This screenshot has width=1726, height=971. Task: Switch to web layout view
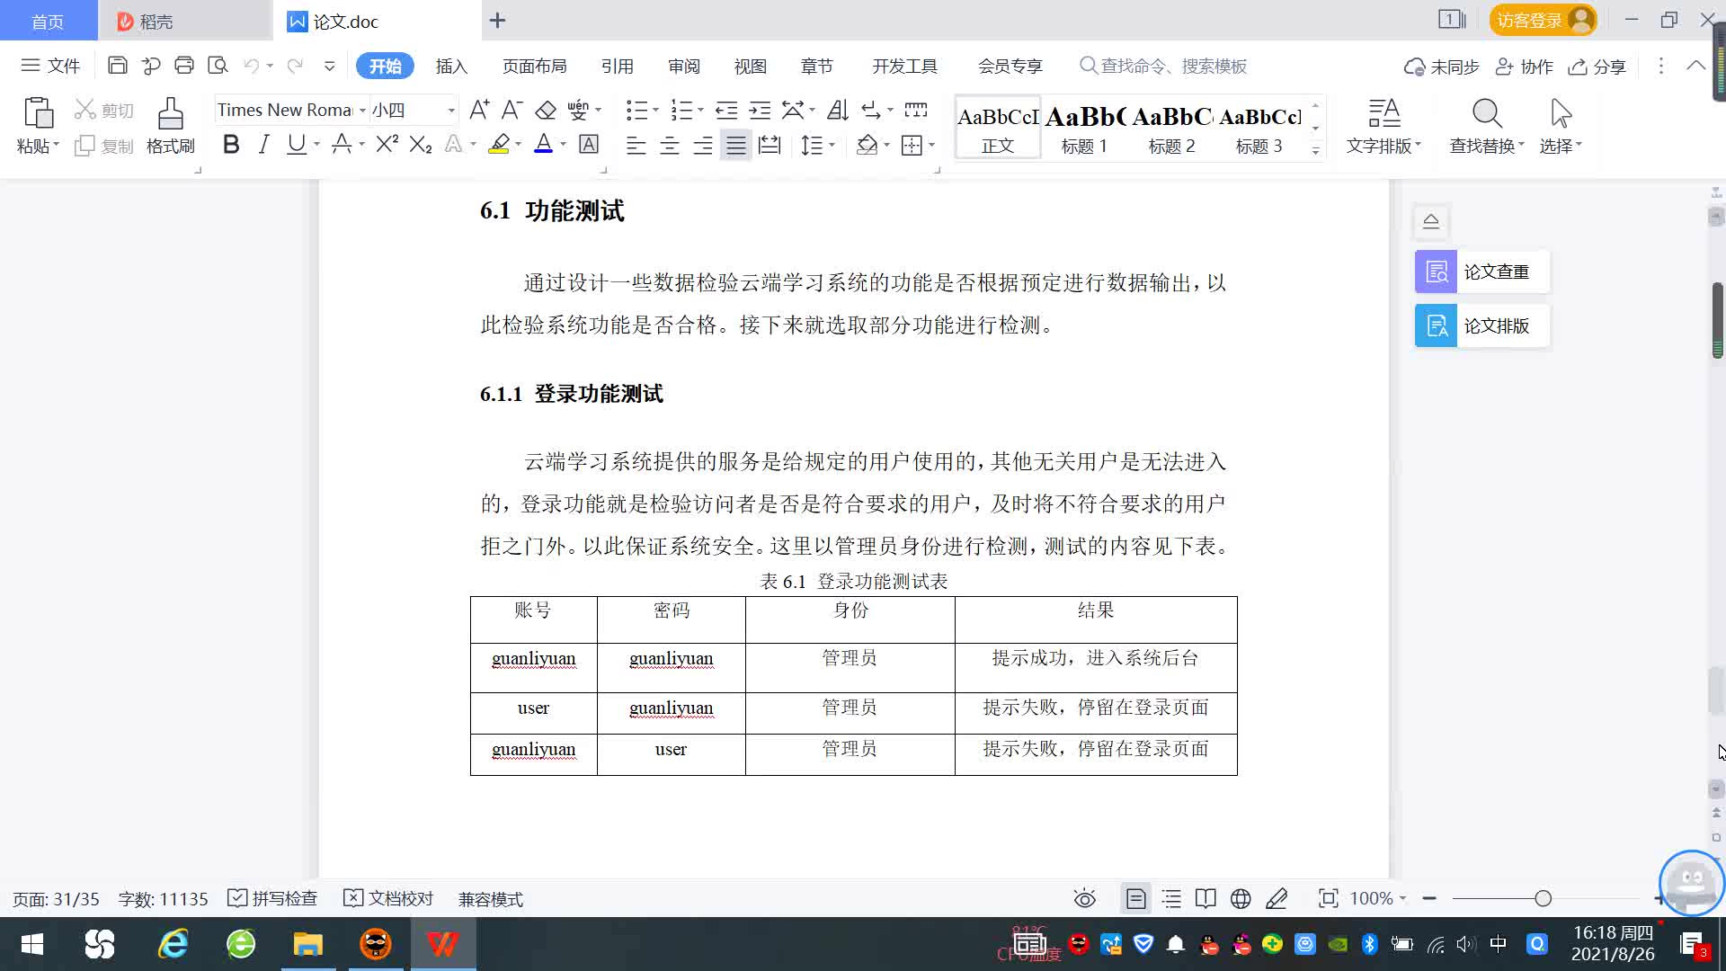coord(1241,898)
